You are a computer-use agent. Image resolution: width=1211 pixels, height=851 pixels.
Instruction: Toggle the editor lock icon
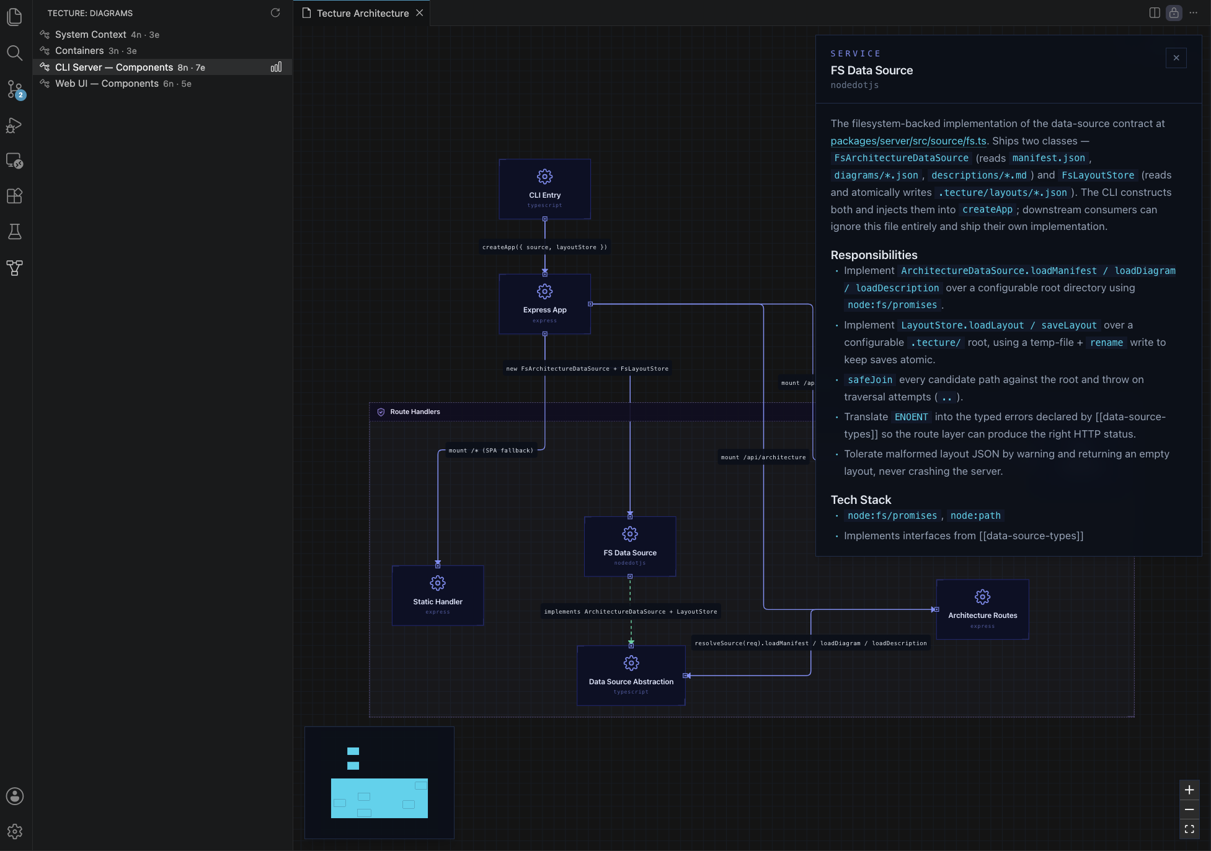(1174, 12)
